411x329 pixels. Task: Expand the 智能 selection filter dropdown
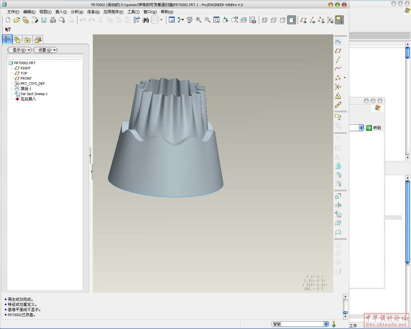pyautogui.click(x=326, y=324)
